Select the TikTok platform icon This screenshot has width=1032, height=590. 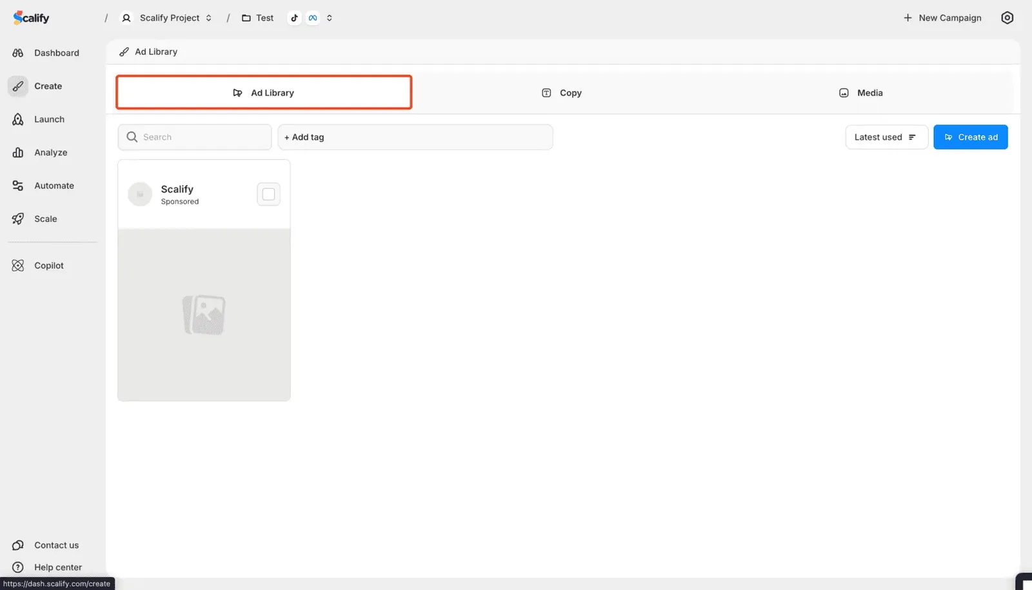click(295, 17)
